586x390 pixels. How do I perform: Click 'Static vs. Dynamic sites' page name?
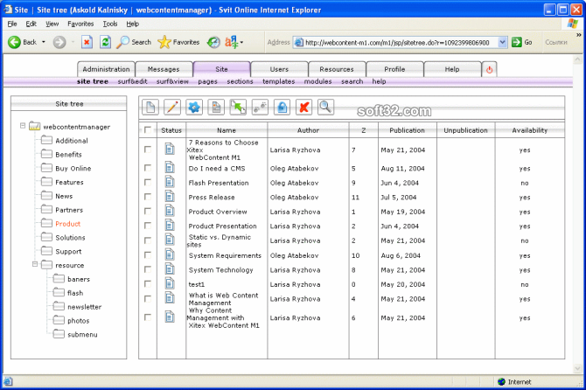pyautogui.click(x=219, y=241)
